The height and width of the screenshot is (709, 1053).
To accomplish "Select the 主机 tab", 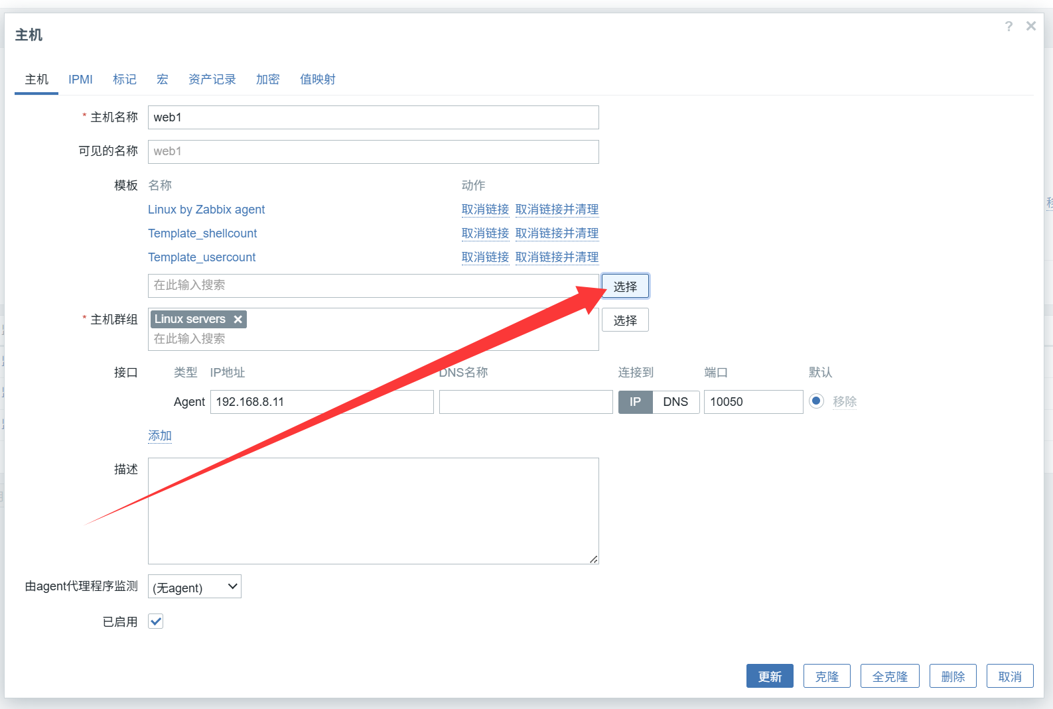I will 36,80.
